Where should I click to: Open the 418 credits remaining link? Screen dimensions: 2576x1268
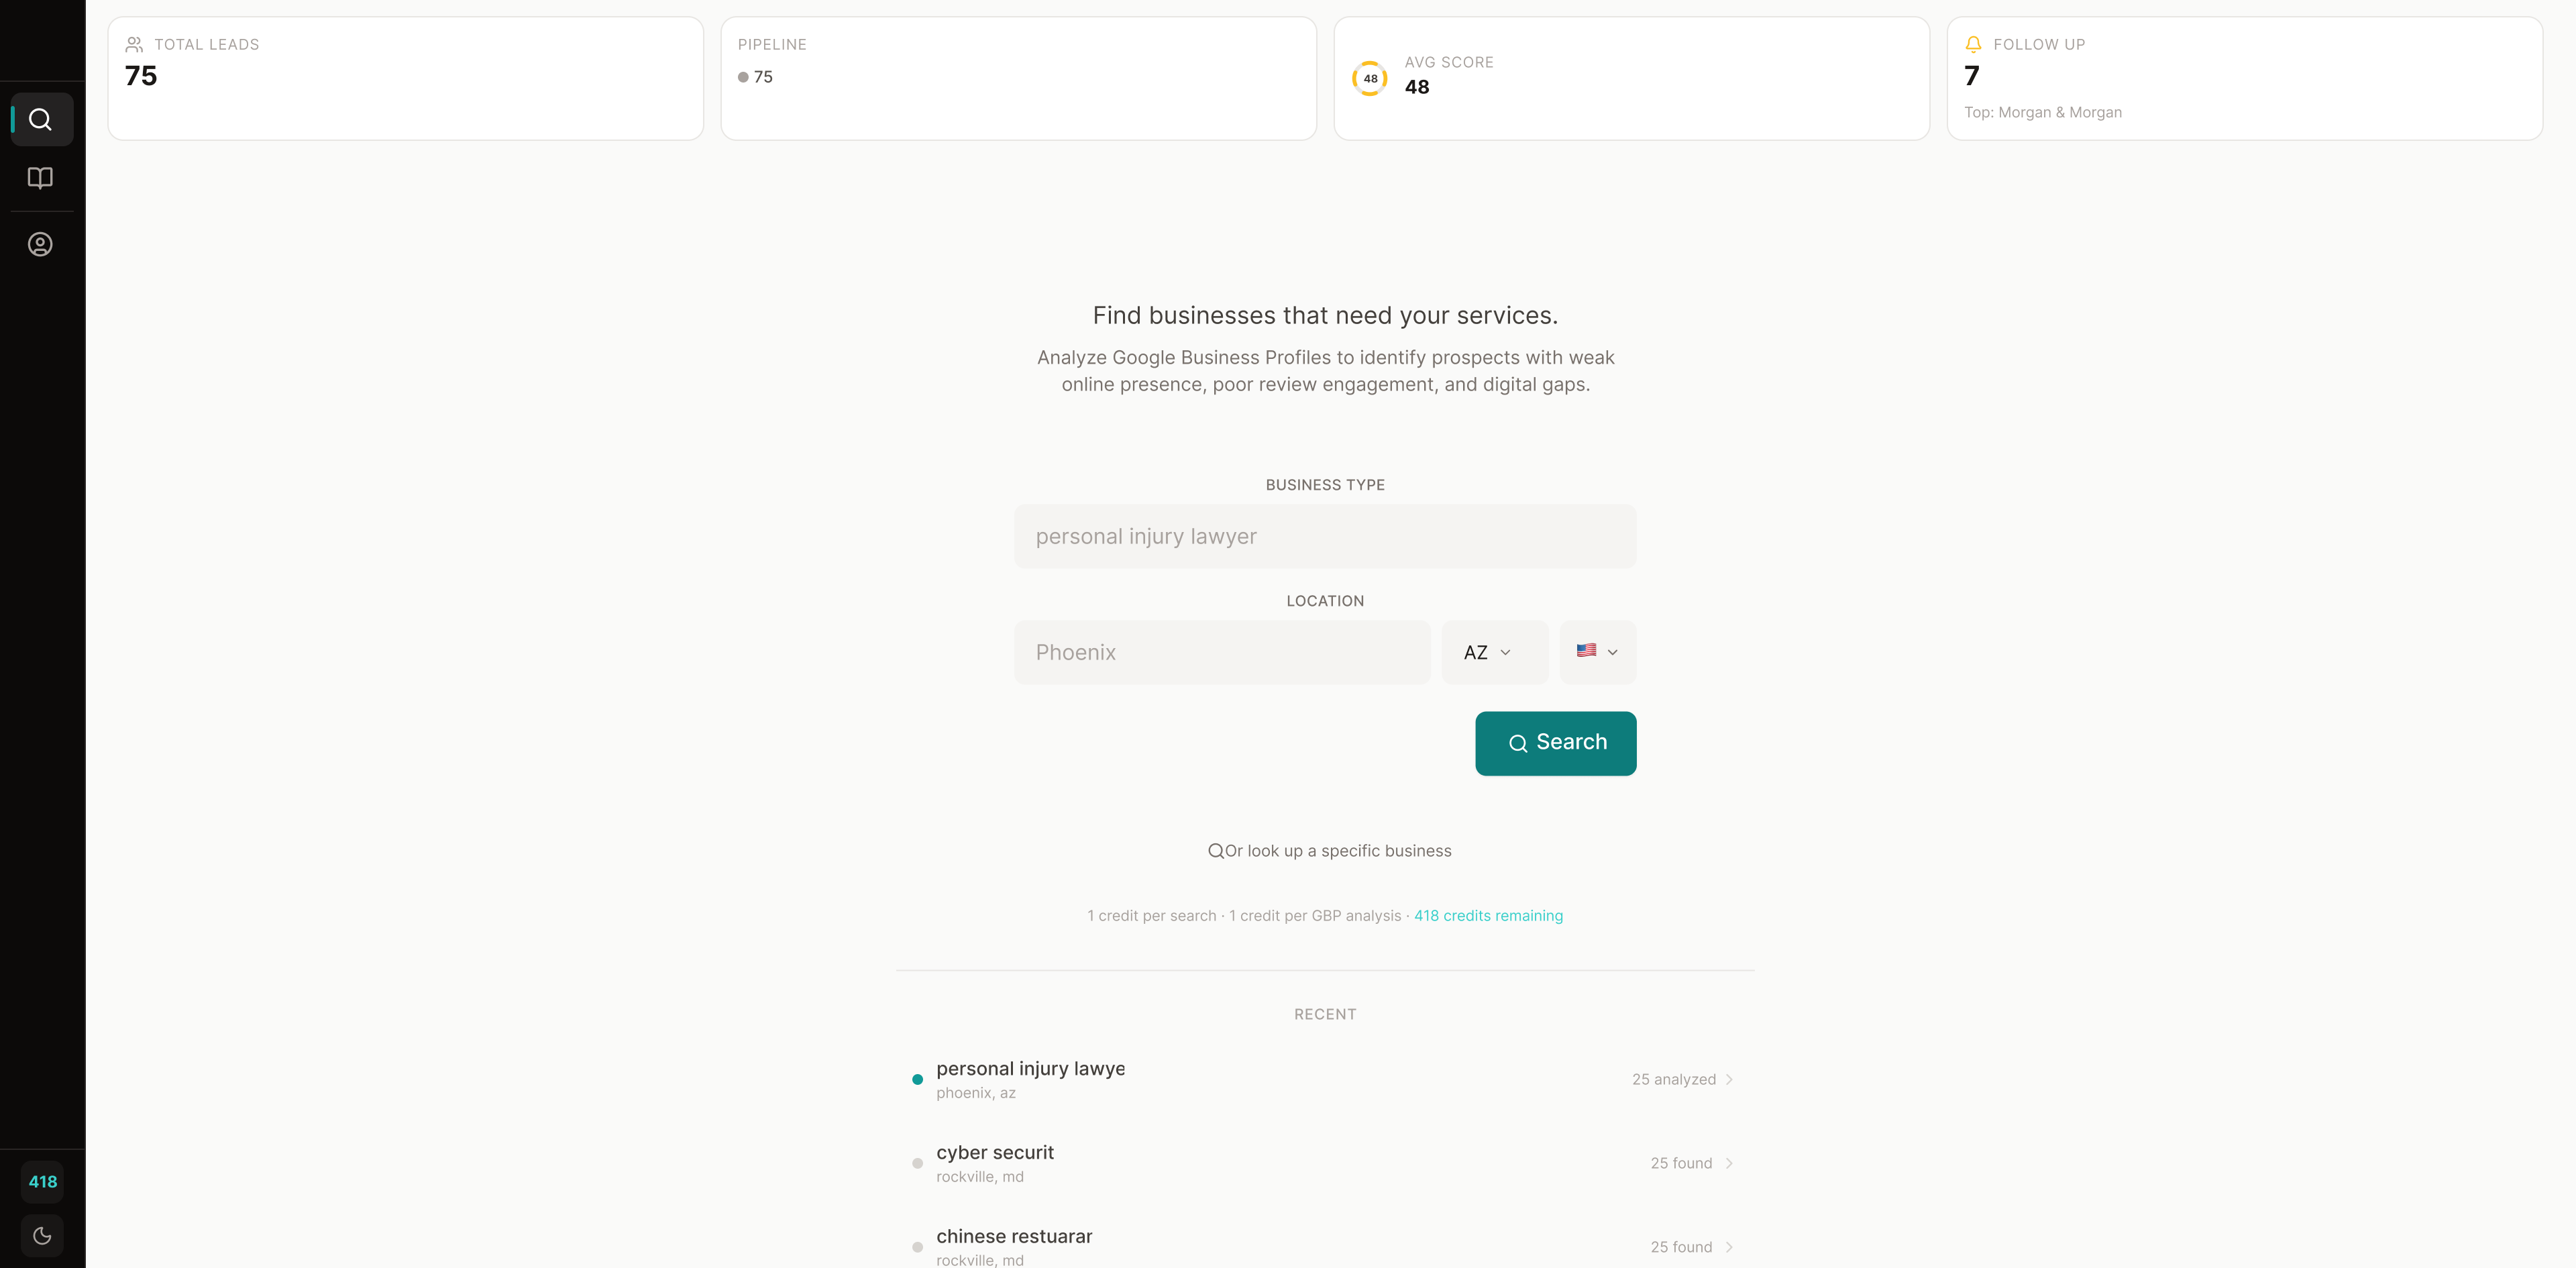(x=1488, y=915)
